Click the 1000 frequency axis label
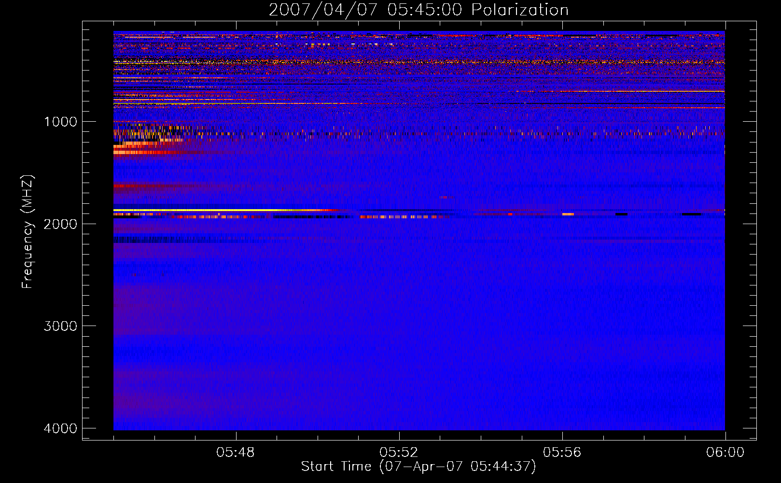 click(x=60, y=122)
